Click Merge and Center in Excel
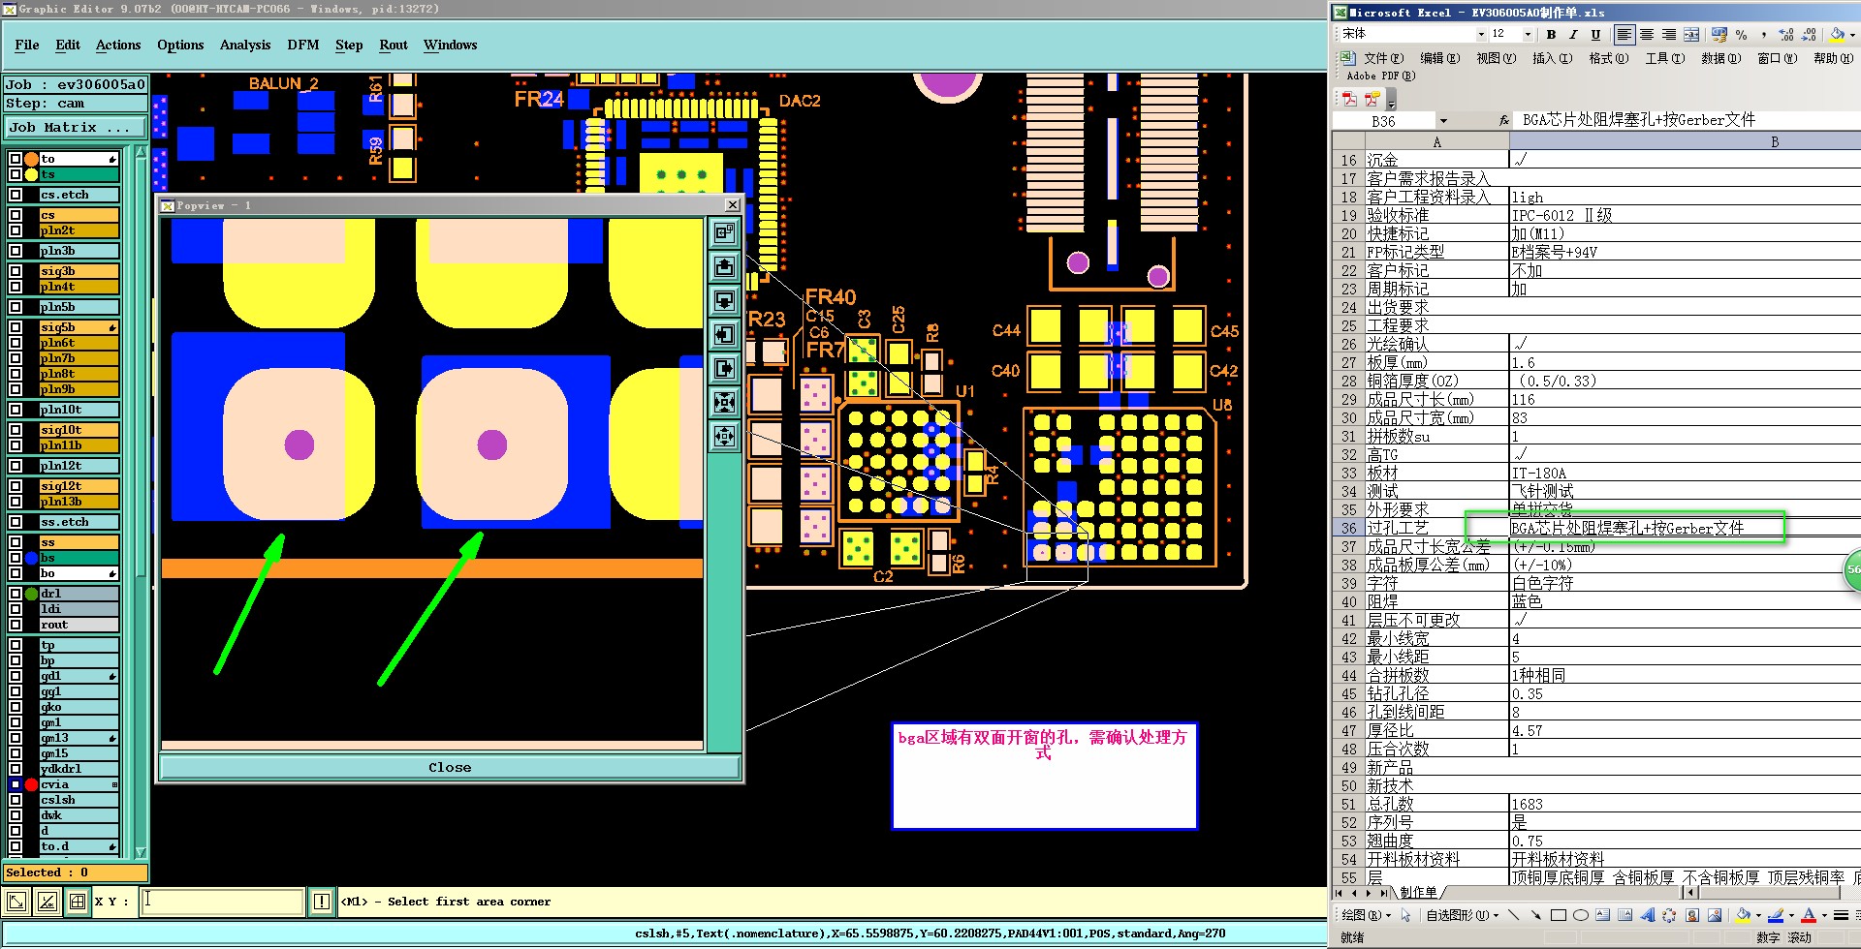Screen dimensions: 1861x949 [1691, 34]
